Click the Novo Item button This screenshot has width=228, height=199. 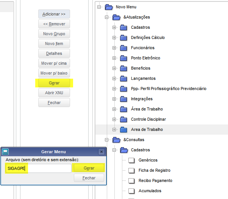tap(54, 44)
